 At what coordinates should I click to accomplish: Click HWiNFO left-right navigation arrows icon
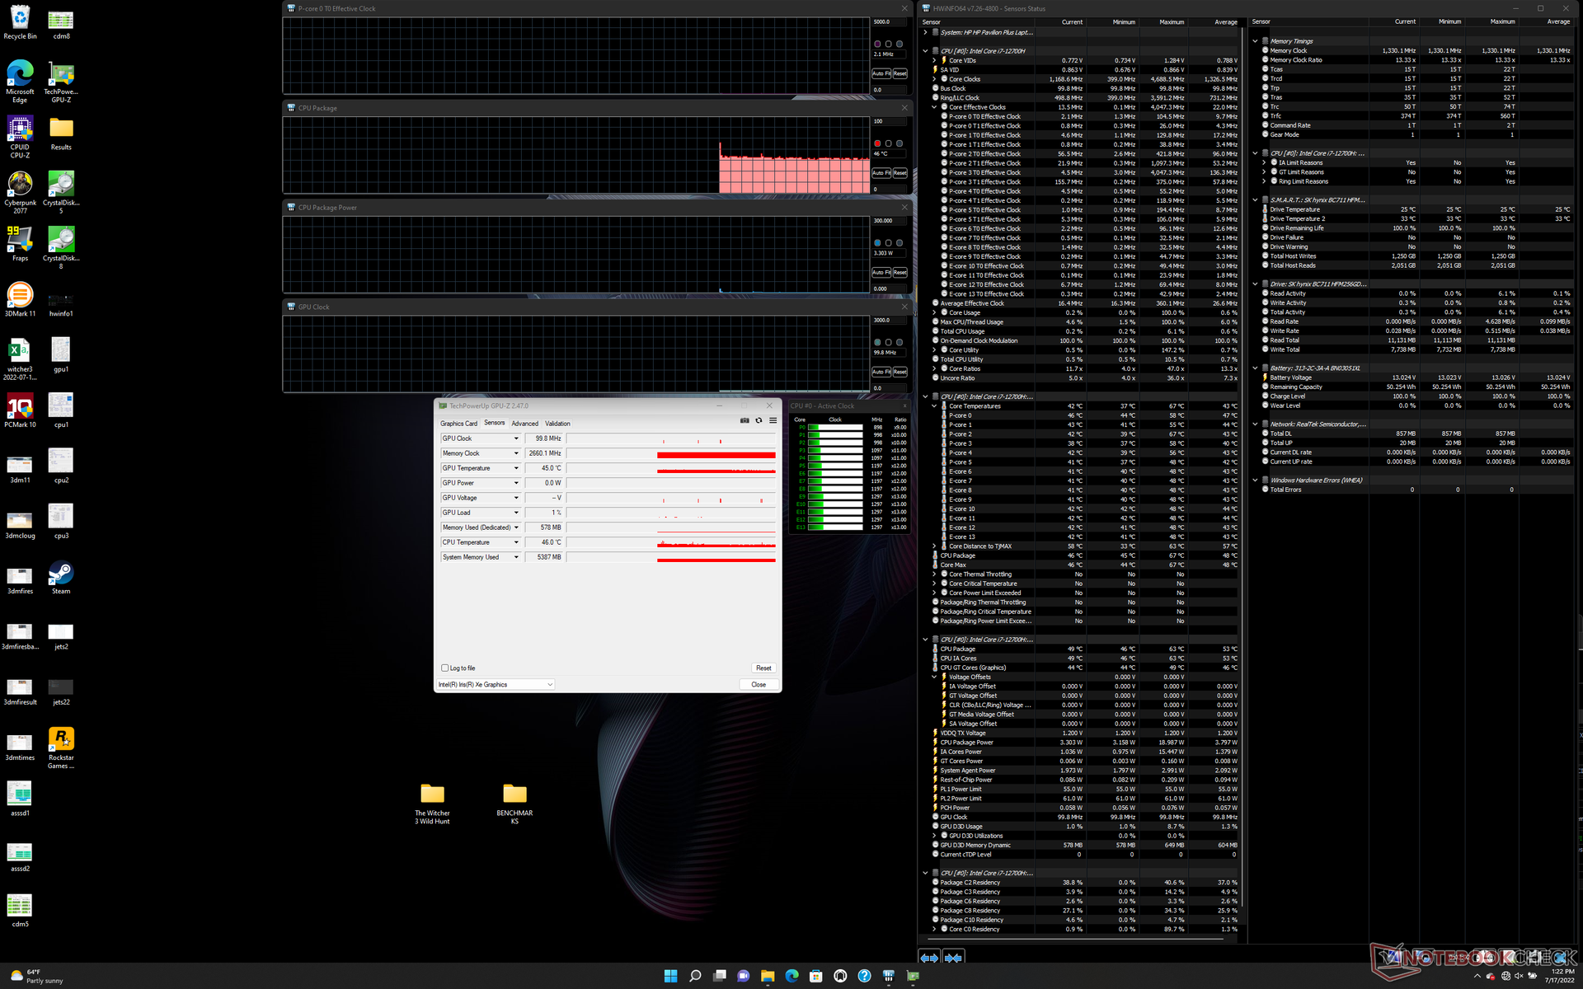pos(929,958)
